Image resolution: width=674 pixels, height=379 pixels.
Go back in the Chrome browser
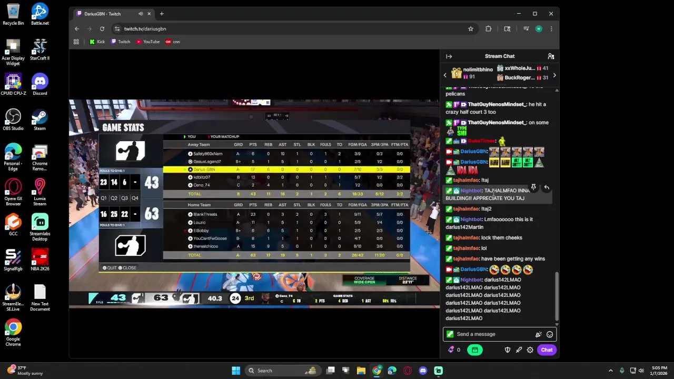point(77,29)
